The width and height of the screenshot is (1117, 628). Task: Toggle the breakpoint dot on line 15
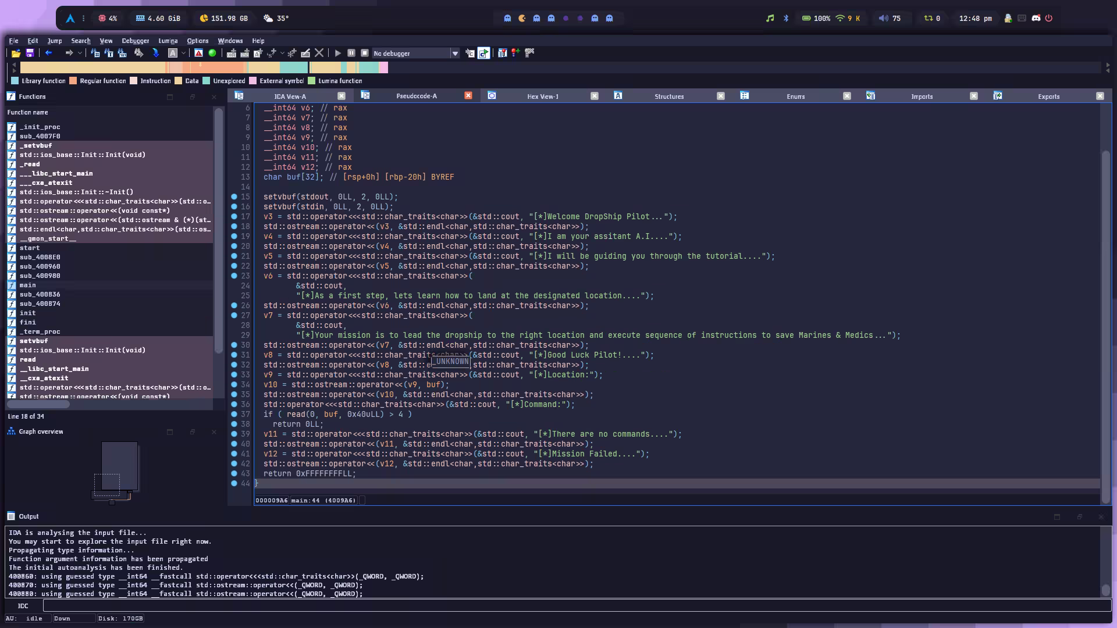(x=234, y=197)
